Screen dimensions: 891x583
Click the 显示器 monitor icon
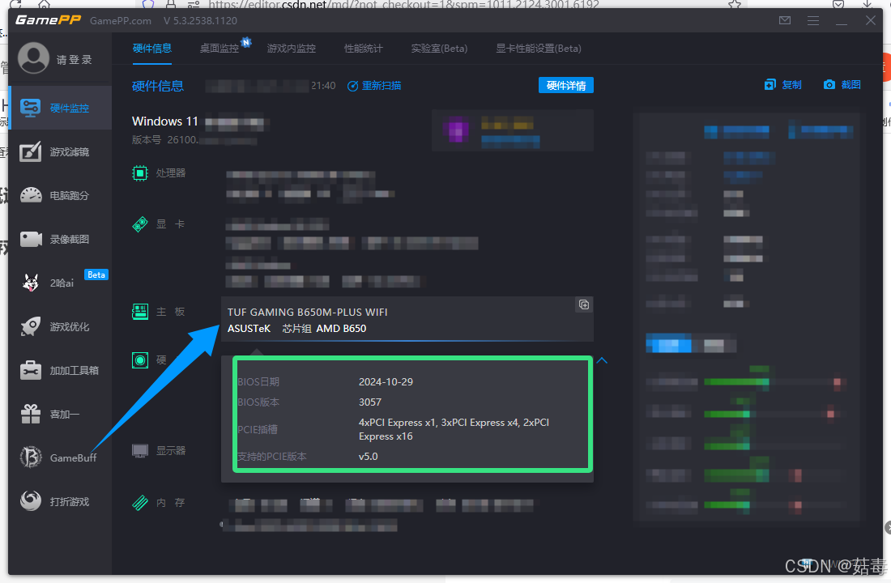[140, 450]
